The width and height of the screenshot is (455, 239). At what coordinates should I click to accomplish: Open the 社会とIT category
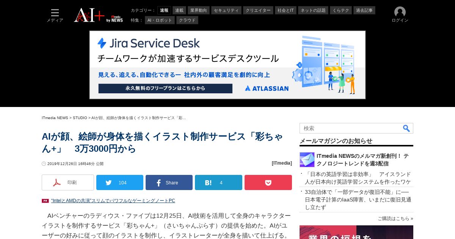[286, 10]
